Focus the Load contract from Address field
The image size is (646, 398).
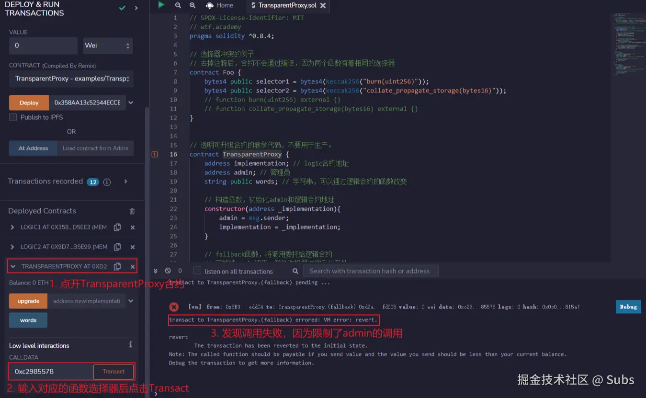[95, 148]
